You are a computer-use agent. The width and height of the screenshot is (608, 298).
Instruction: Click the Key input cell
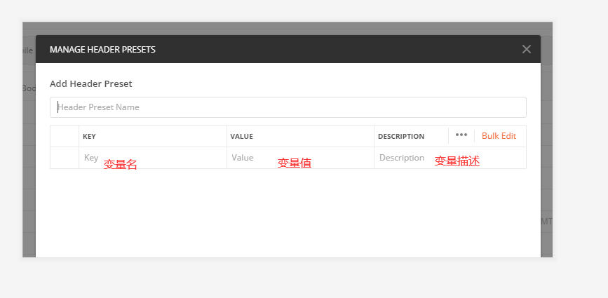coord(153,158)
